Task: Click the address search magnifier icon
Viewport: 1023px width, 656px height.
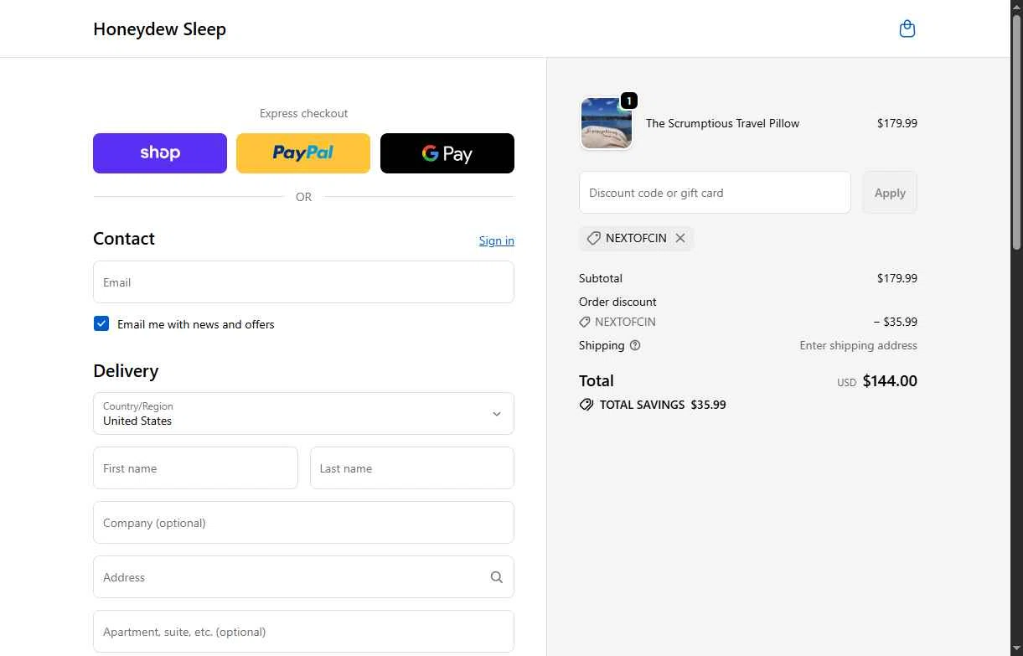Action: [x=497, y=577]
